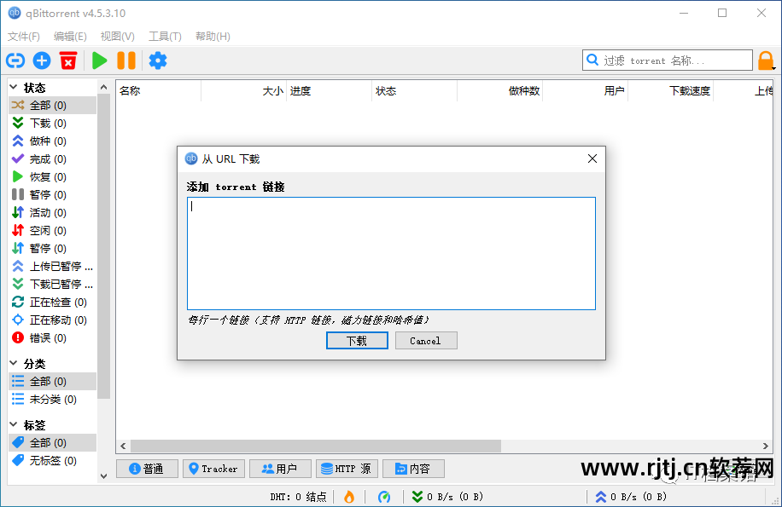Click the upload speed 0 B/s status
The height and width of the screenshot is (507, 782).
(631, 497)
